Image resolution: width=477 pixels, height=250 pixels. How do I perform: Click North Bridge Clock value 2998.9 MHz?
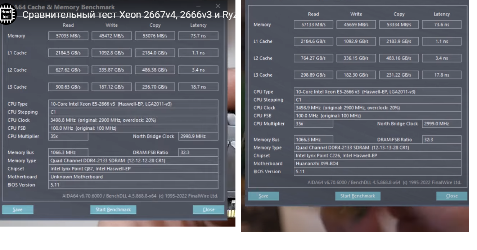coord(198,136)
